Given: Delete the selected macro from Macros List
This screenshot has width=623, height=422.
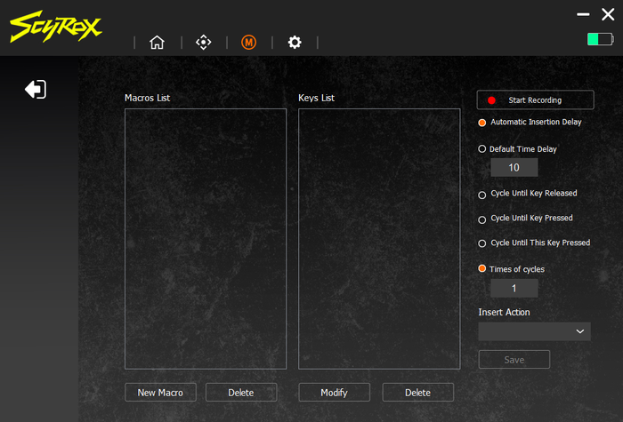Looking at the screenshot, I should coord(241,393).
